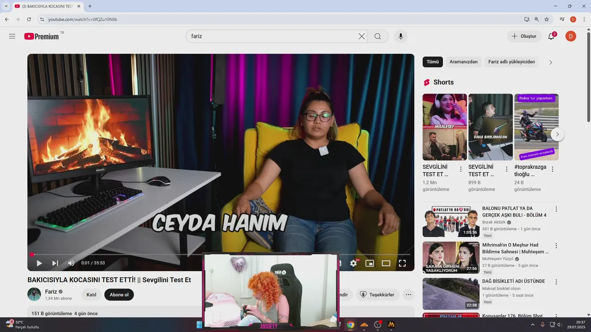Viewport: 591px width, 332px height.
Task: Select the Tümü filter chip
Action: tap(433, 62)
